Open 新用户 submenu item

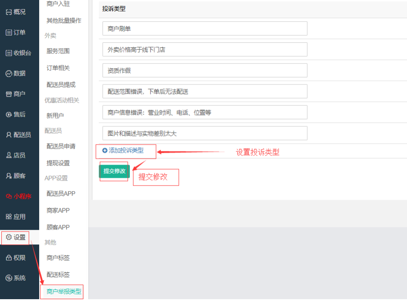point(55,115)
